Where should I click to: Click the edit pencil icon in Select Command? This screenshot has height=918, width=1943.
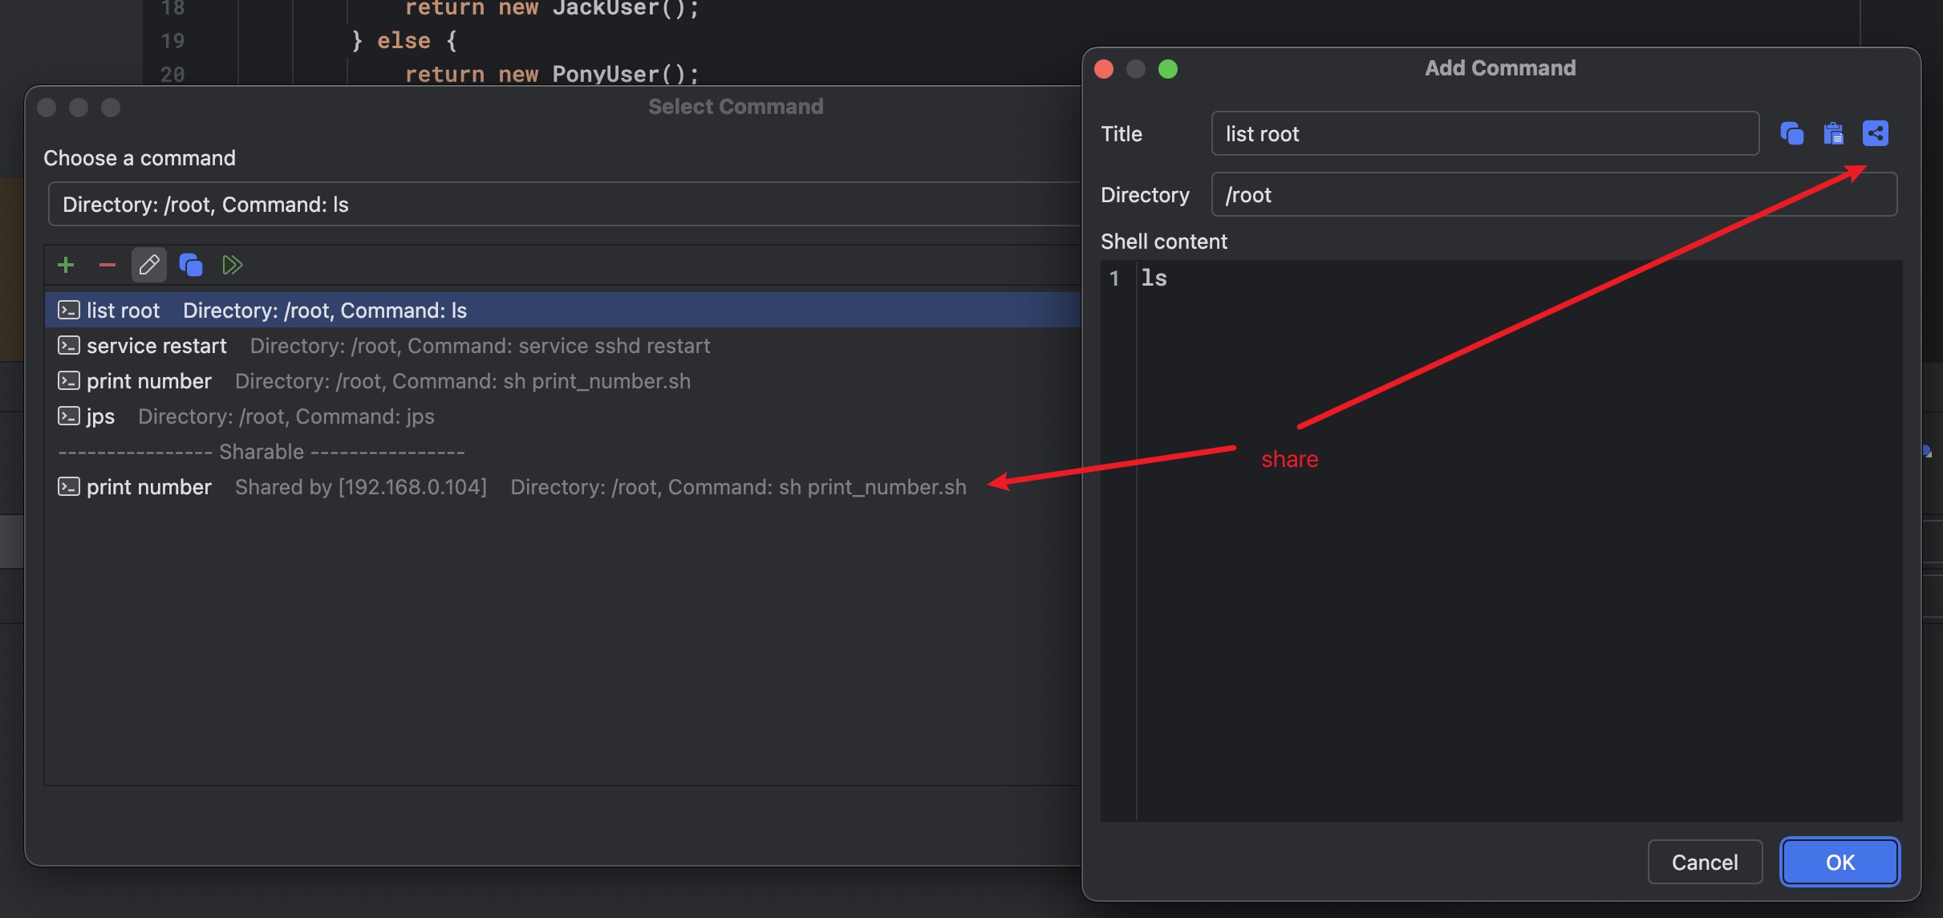tap(148, 264)
